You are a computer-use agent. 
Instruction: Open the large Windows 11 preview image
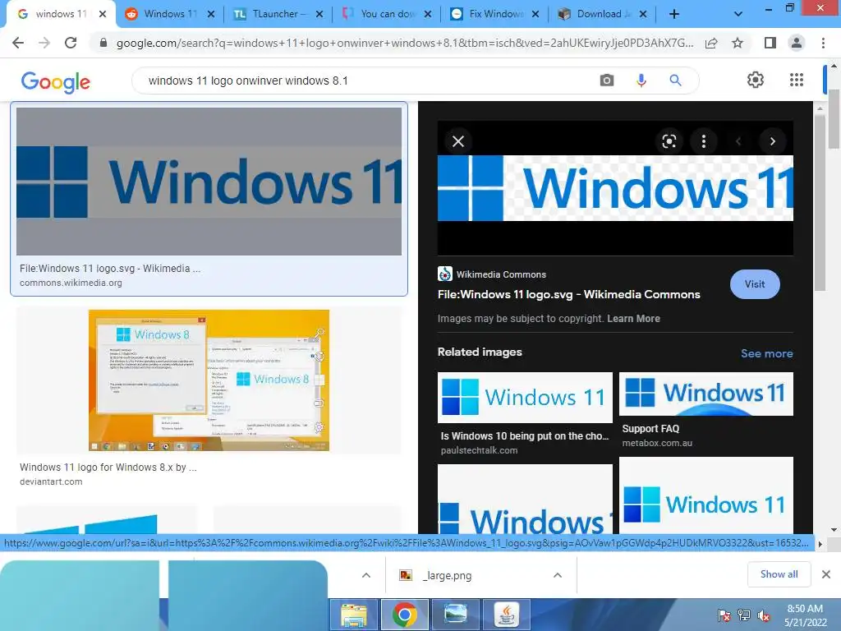(x=615, y=188)
